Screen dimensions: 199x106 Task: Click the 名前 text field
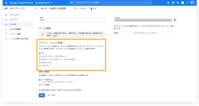point(72,20)
